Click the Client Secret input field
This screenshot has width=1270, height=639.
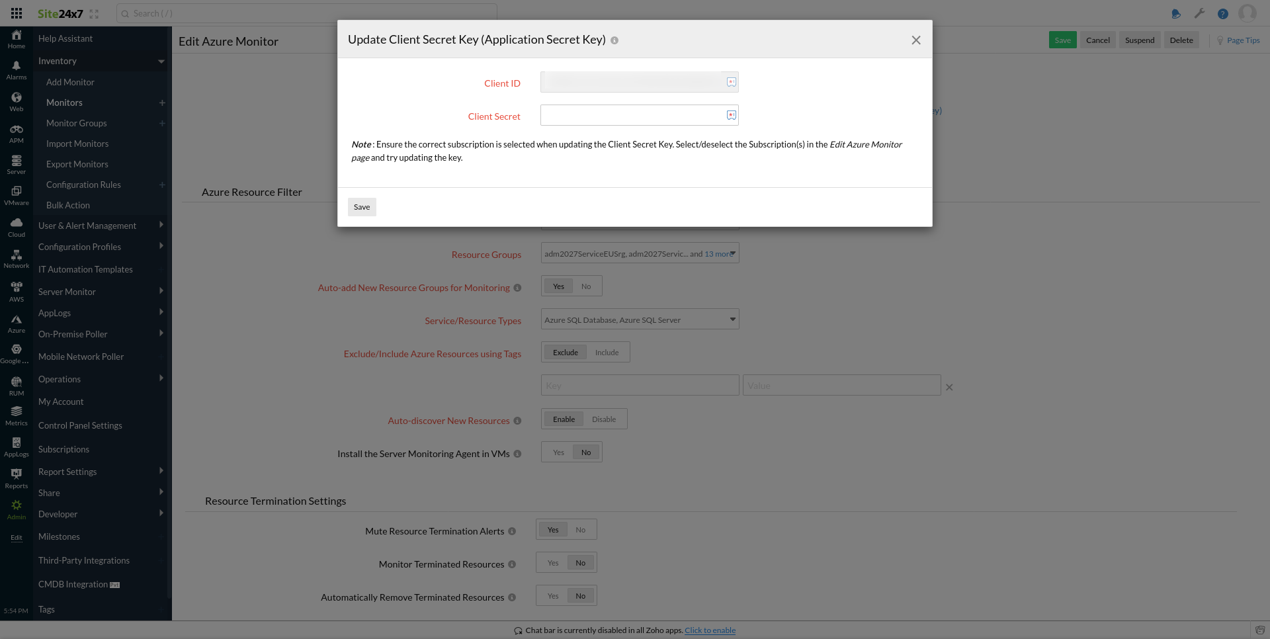tap(633, 116)
